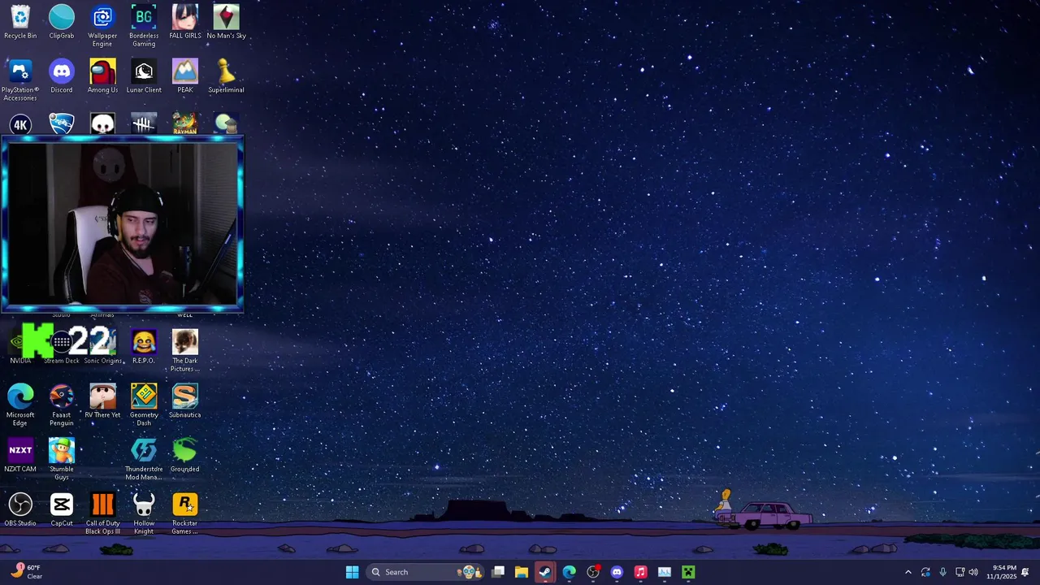Open Wallpaper Engine desktop shortcut
The image size is (1040, 585).
102,25
